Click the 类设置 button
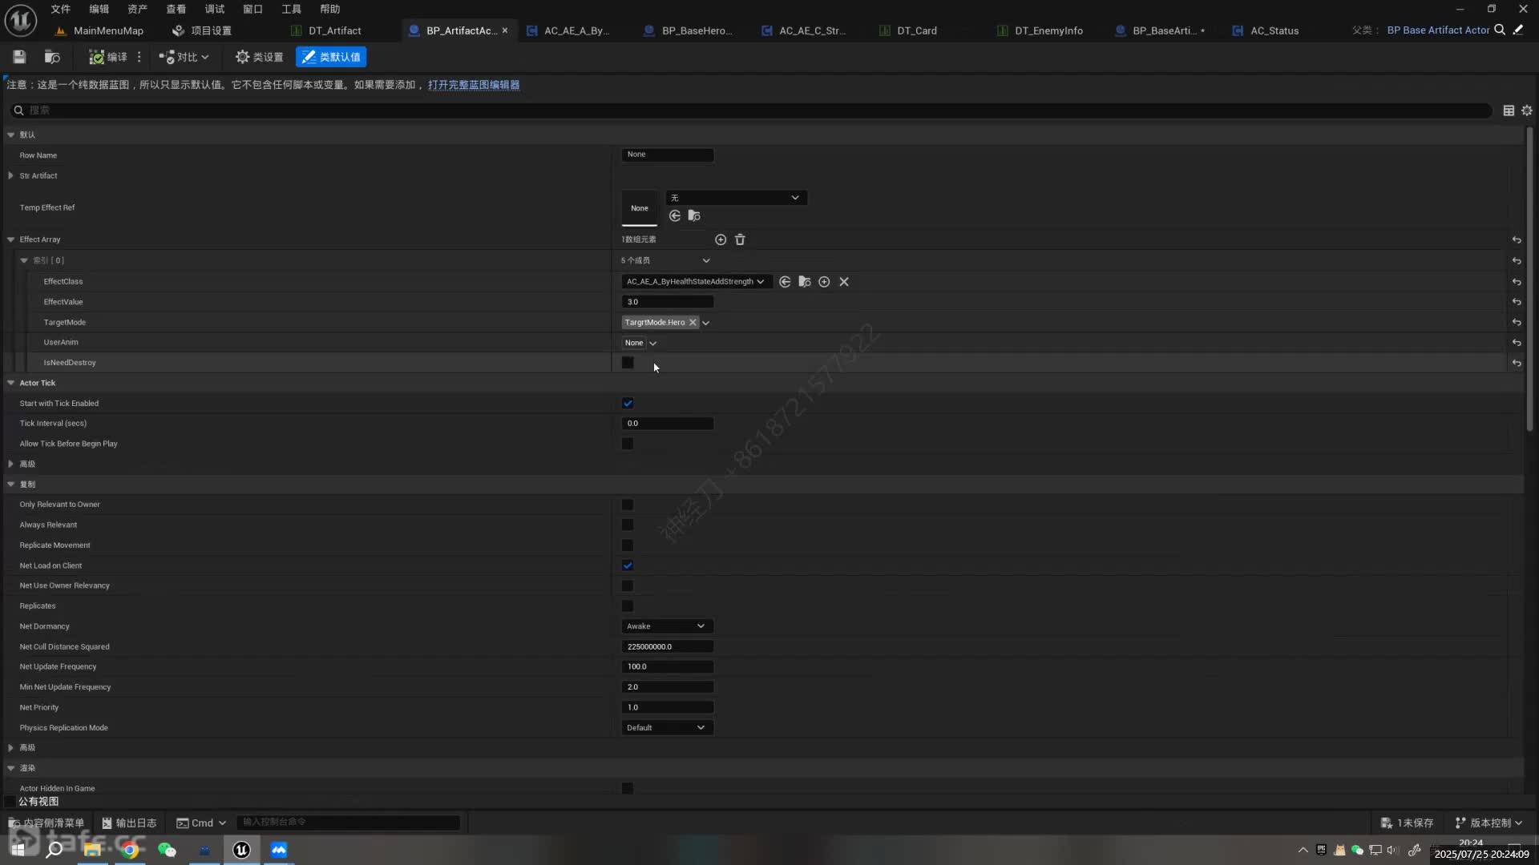Screen dimensions: 1539x865 259,57
